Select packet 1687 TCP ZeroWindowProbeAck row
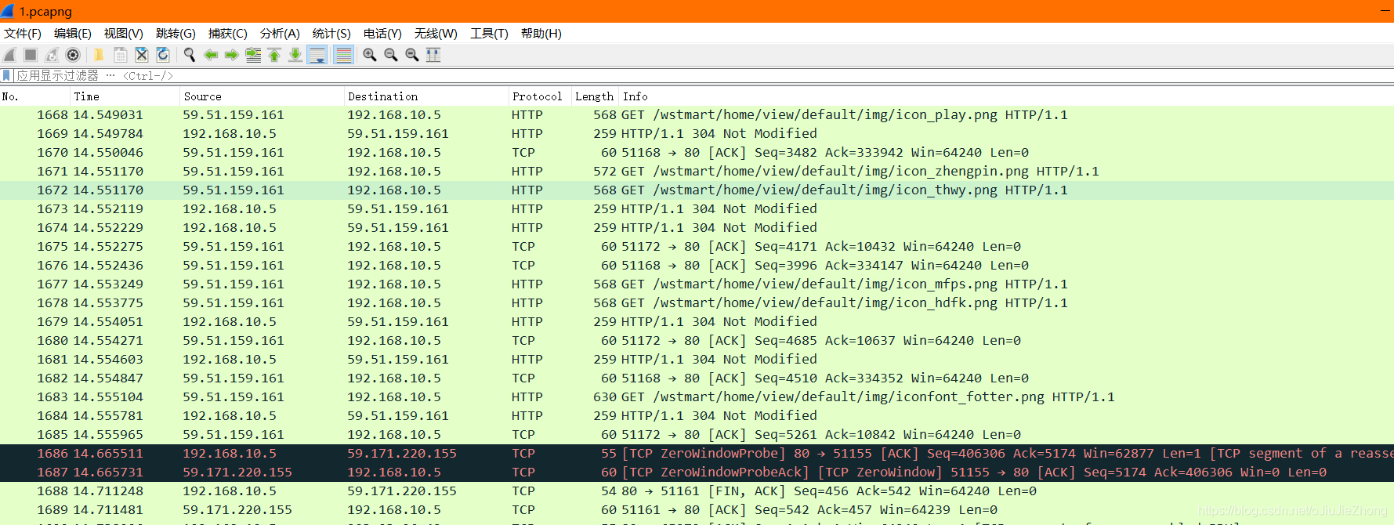Viewport: 1394px width, 525px height. coord(697,472)
